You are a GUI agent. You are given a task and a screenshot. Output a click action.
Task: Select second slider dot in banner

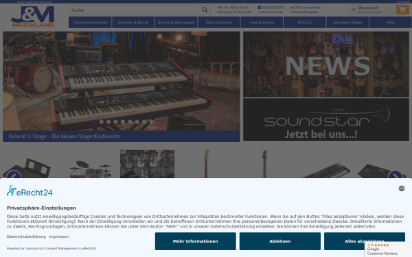[102, 122]
